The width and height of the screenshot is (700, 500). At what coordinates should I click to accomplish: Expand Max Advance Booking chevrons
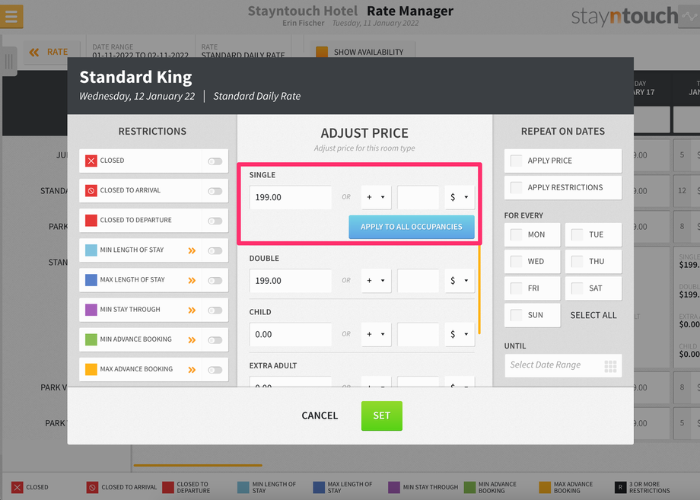[192, 370]
